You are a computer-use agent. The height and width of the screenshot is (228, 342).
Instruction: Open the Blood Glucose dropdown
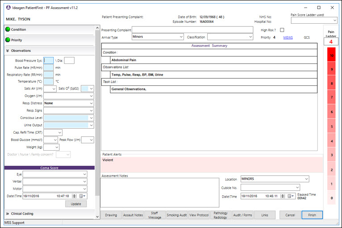tap(55, 140)
